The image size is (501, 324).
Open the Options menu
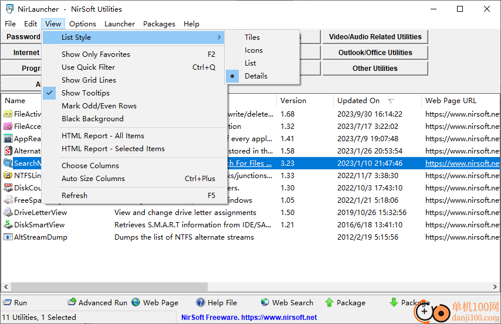[x=83, y=24]
